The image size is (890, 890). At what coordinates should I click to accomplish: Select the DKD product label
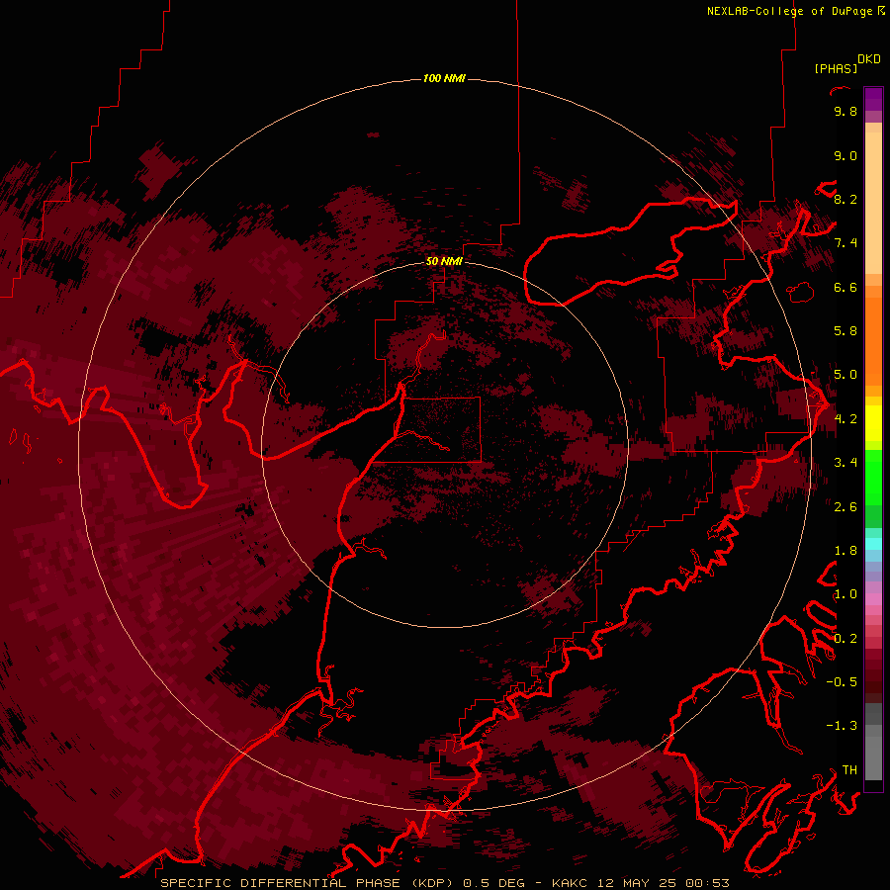tap(869, 58)
